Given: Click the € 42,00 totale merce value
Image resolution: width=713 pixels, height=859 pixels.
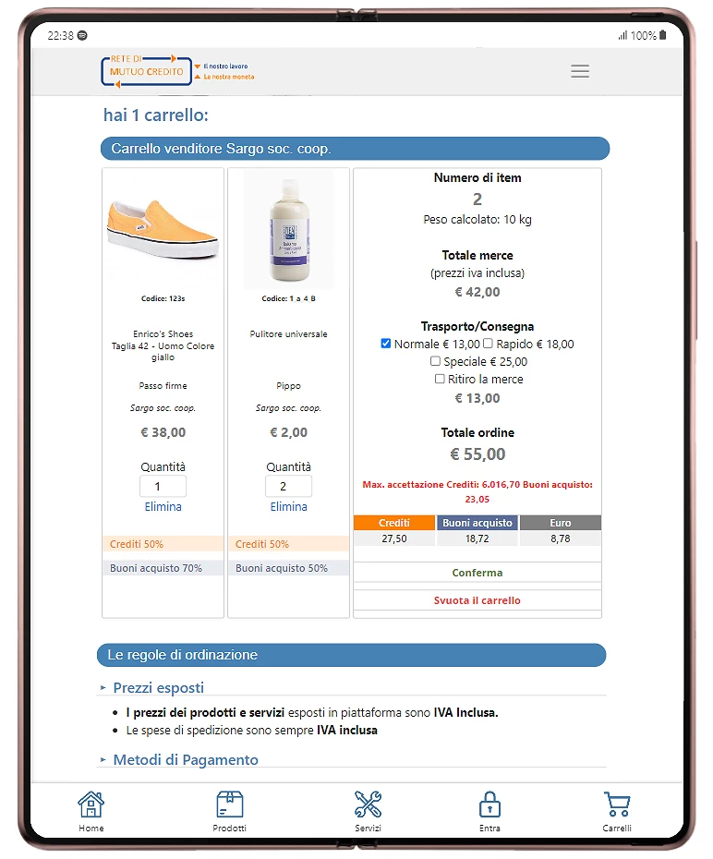Looking at the screenshot, I should point(477,292).
